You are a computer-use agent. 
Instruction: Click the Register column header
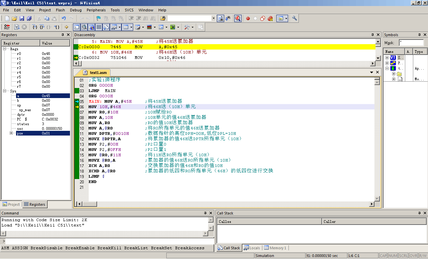(x=21, y=43)
